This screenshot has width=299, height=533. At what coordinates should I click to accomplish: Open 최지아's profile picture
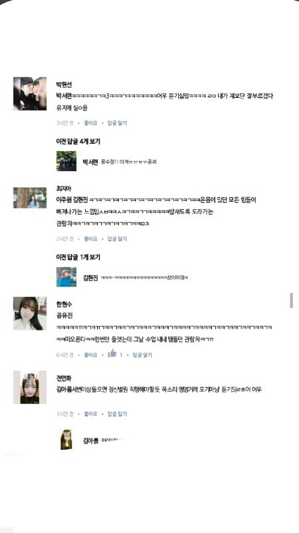coord(30,197)
